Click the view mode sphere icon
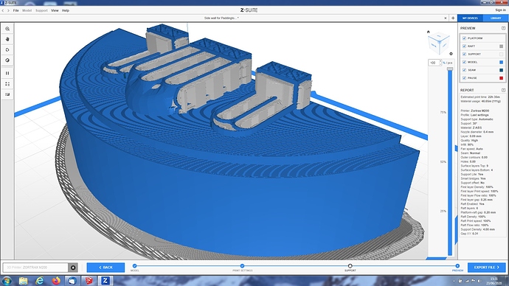The width and height of the screenshot is (509, 286). pos(7,60)
